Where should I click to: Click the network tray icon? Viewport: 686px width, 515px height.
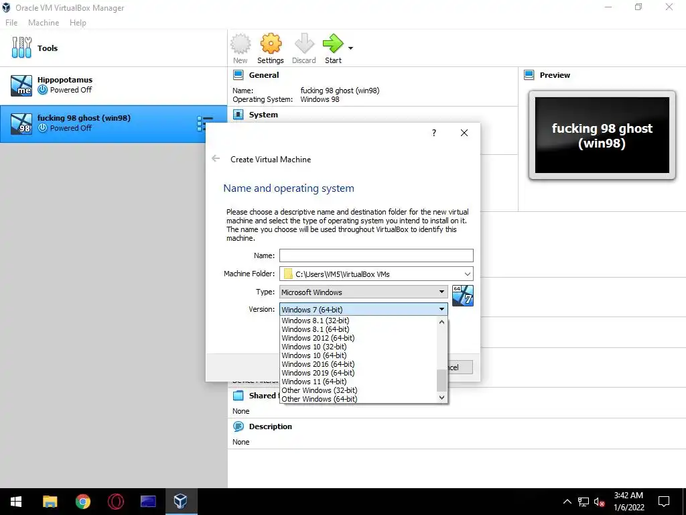(584, 502)
